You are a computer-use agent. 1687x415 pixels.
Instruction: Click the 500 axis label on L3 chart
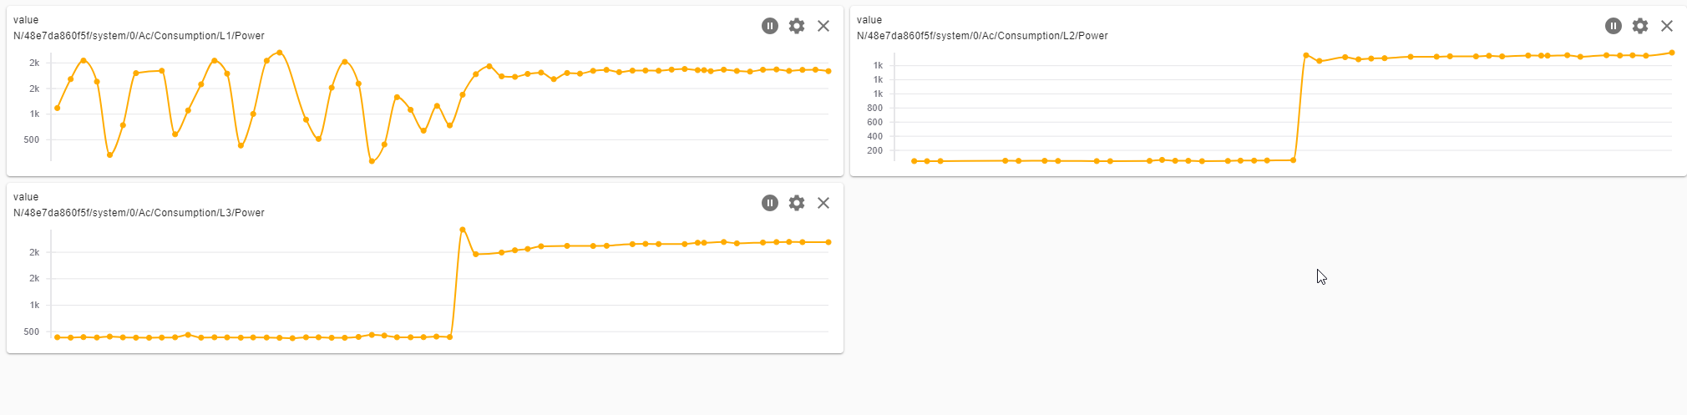click(x=32, y=331)
